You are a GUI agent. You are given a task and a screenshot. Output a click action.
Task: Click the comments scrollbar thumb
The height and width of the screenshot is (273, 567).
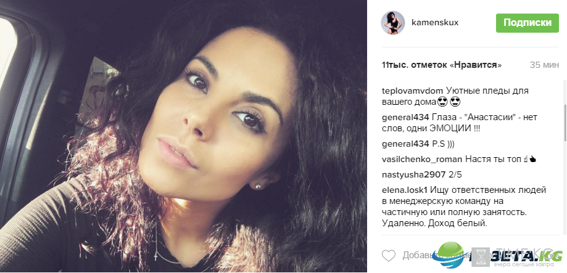(x=565, y=123)
